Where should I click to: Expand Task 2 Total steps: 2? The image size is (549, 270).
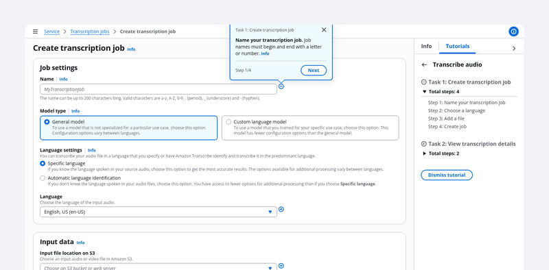point(441,154)
